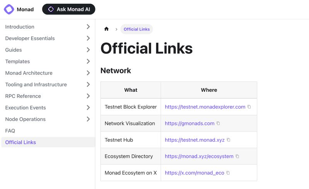Copy the testnet.monadexplorer.com link

[249, 107]
